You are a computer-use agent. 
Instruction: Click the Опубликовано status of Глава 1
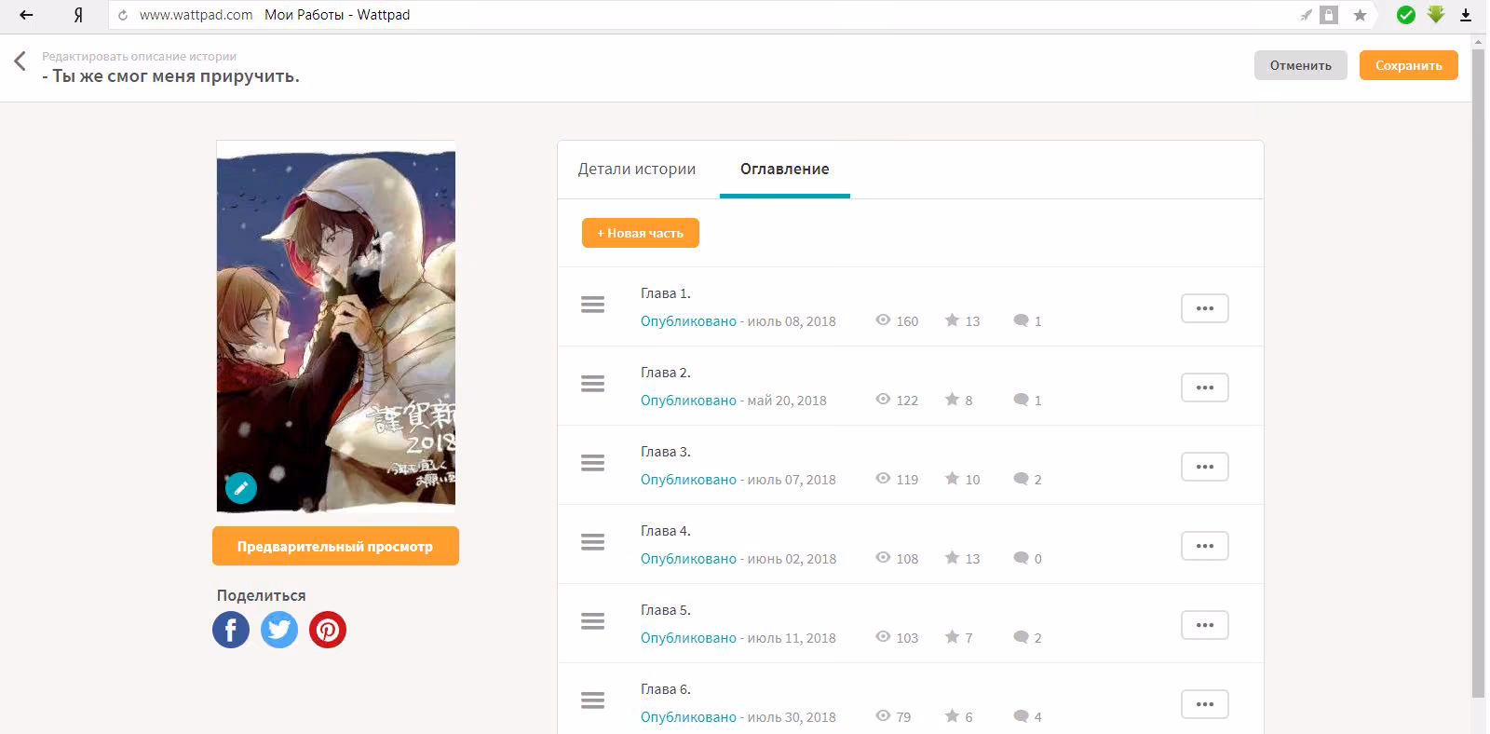pyautogui.click(x=688, y=321)
